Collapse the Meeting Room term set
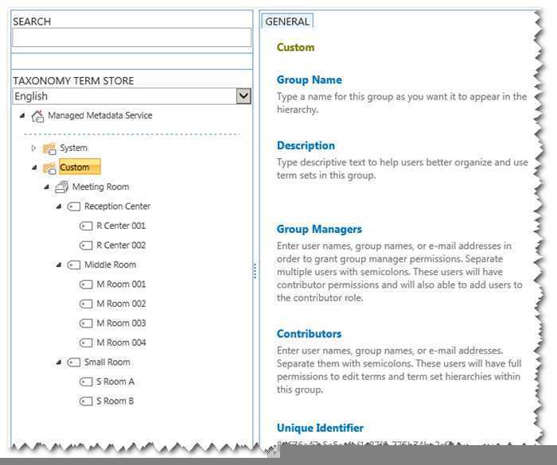 click(x=46, y=187)
